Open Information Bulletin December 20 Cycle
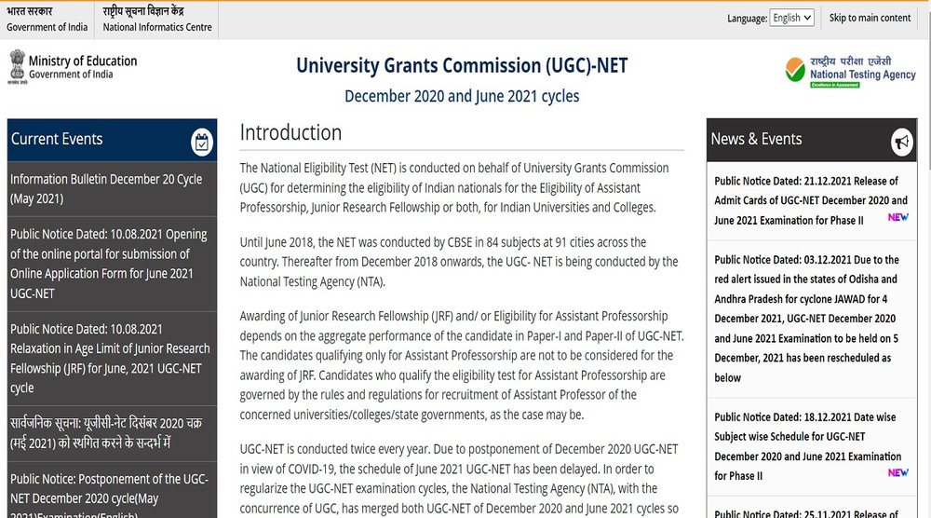The height and width of the screenshot is (518, 931). point(106,189)
